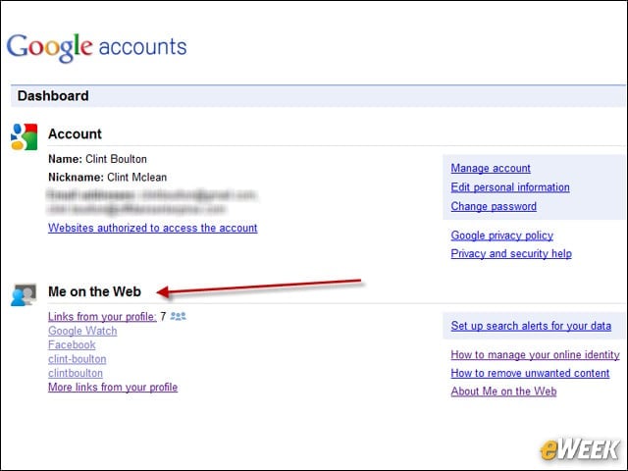Click the Me on the Web heading
Viewport: 628px width, 471px height.
94,291
